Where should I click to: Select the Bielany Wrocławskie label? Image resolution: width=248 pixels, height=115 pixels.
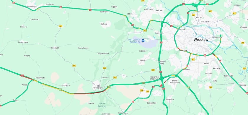point(176,82)
